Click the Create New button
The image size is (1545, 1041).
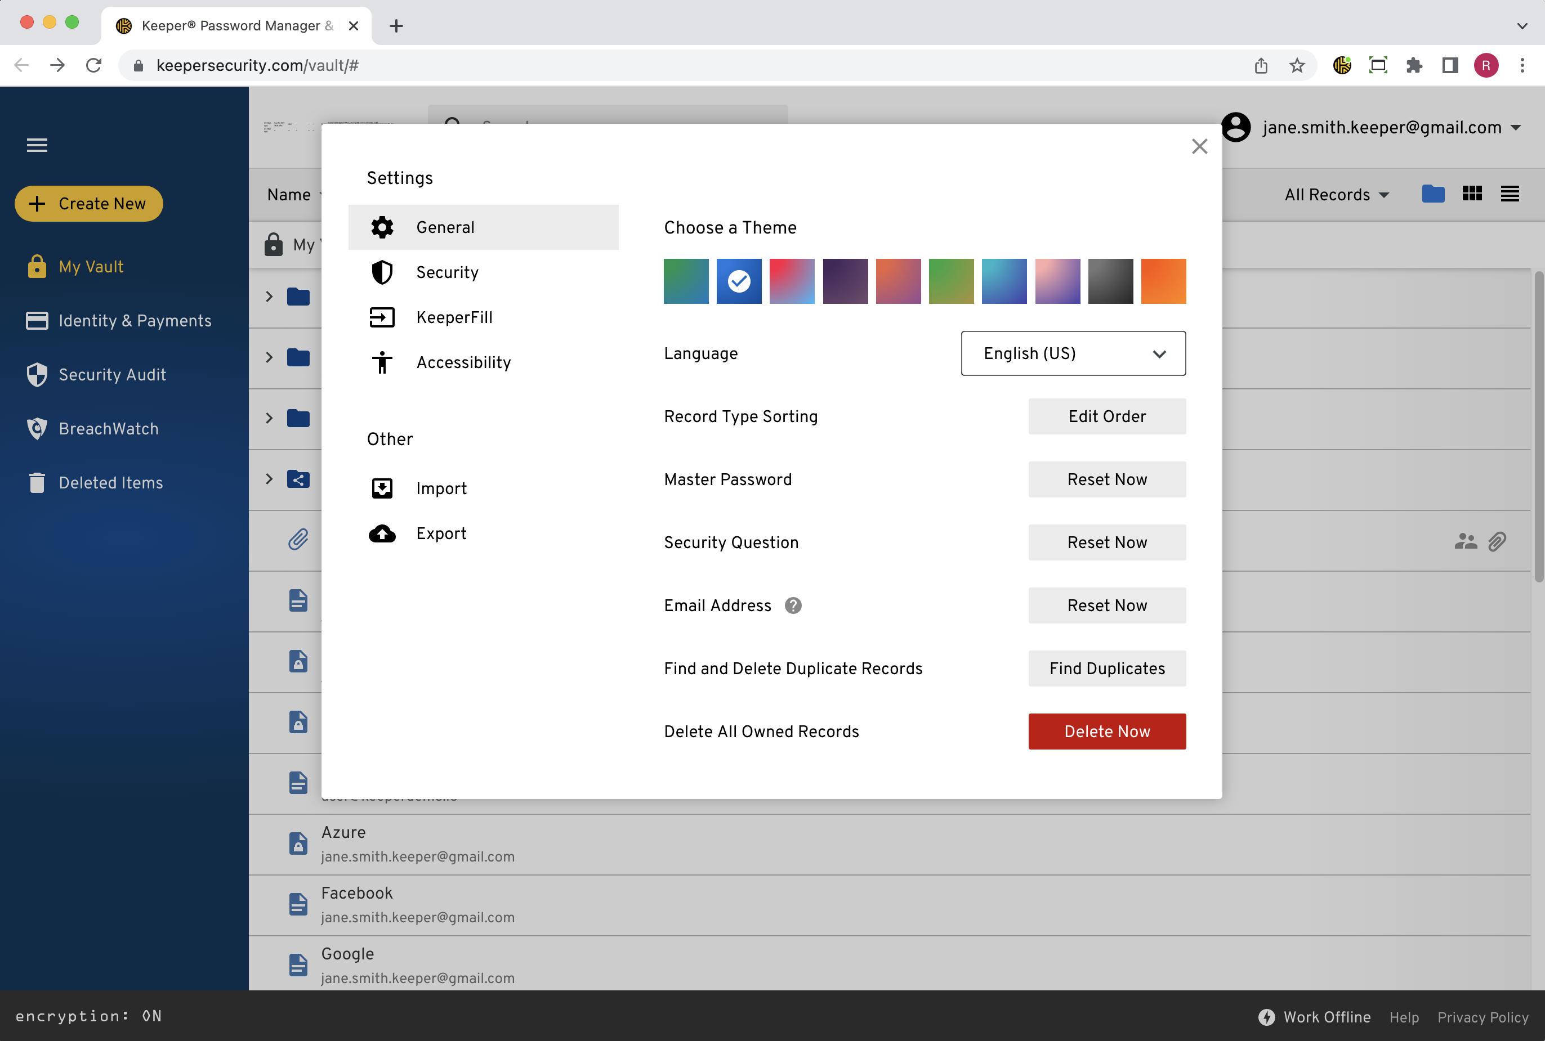(89, 203)
